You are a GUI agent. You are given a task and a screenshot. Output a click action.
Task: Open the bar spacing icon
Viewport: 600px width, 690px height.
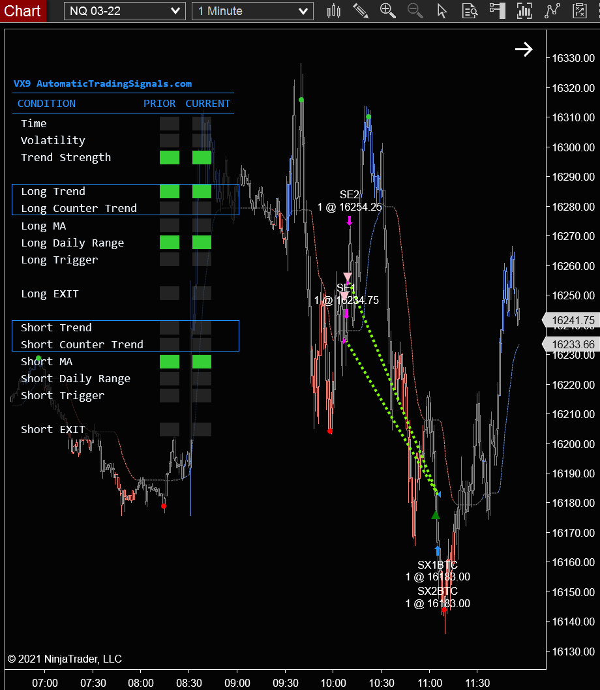click(x=524, y=10)
